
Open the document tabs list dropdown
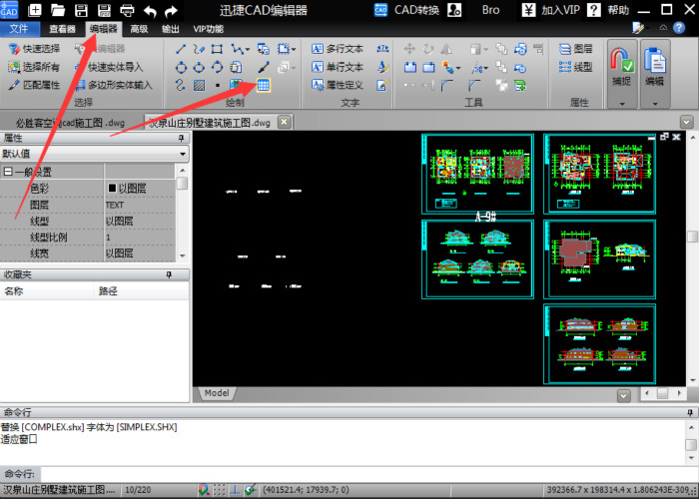[x=687, y=121]
